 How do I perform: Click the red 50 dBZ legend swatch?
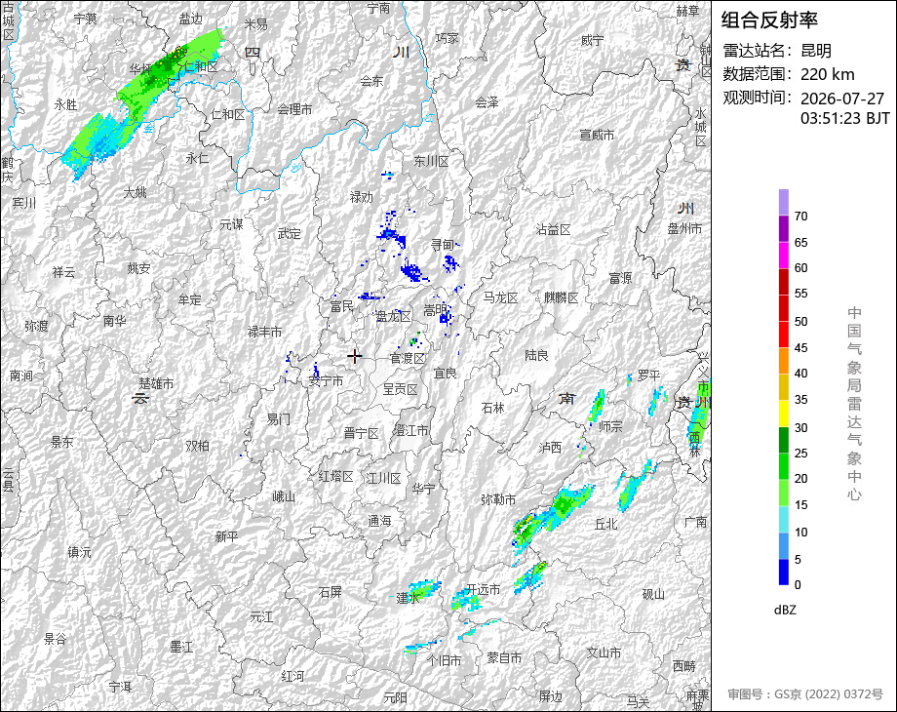pyautogui.click(x=784, y=308)
